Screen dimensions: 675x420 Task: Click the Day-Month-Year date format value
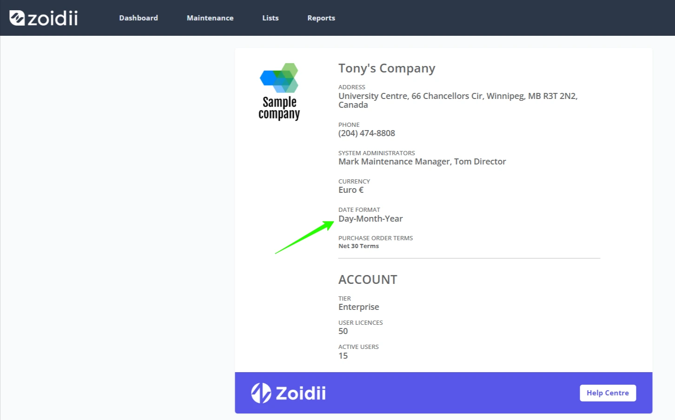coord(371,219)
